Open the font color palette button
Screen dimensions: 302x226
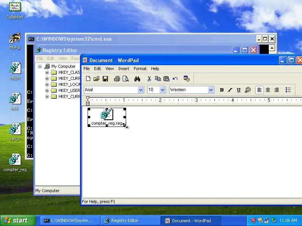[x=248, y=90]
